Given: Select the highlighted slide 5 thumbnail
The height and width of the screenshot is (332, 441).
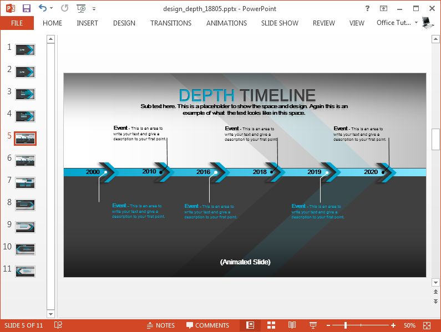Looking at the screenshot, I should tap(25, 139).
